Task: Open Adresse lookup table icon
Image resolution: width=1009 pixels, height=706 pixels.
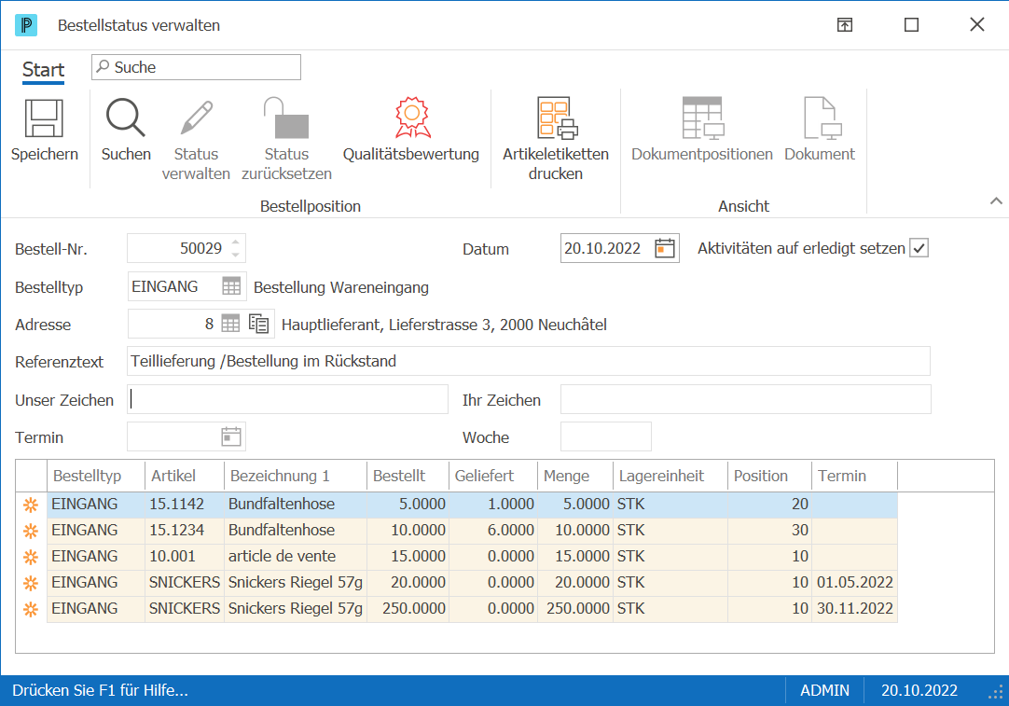Action: pyautogui.click(x=230, y=324)
